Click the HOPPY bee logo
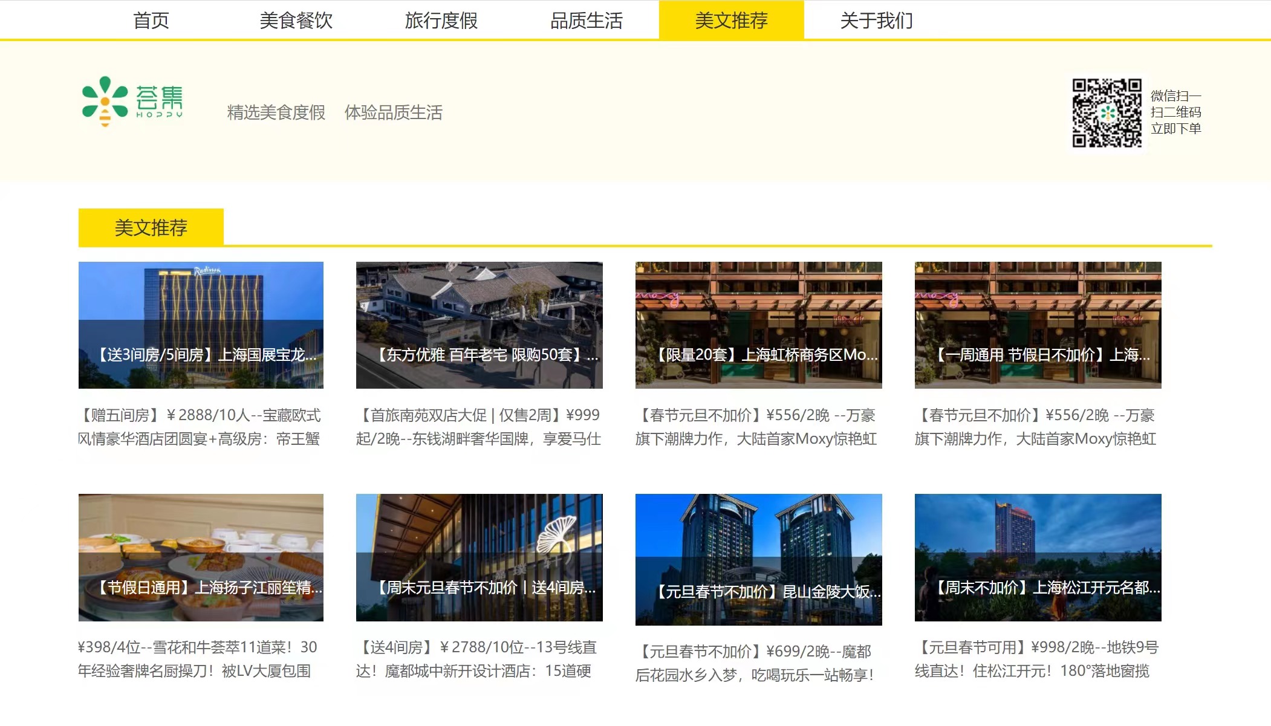 (x=132, y=101)
